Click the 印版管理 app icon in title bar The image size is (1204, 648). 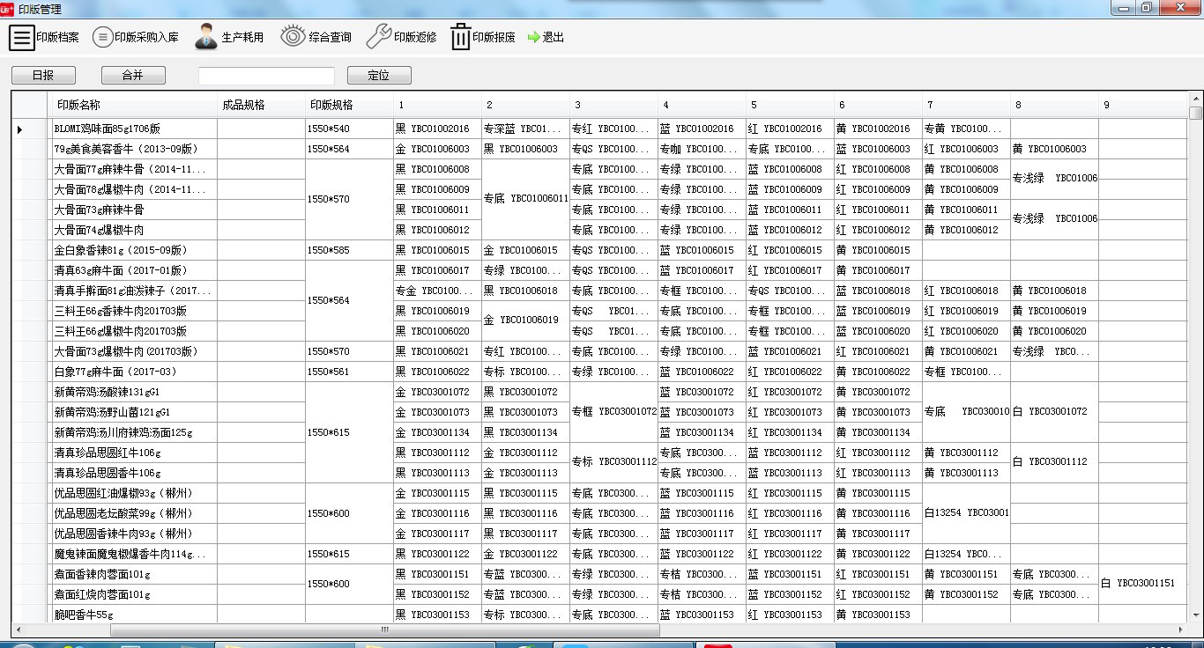tap(8, 9)
